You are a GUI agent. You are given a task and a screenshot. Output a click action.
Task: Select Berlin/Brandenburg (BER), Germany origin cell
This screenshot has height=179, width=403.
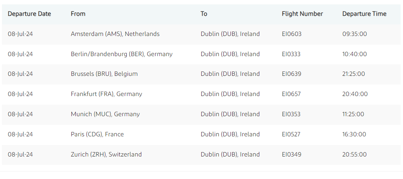click(x=122, y=54)
